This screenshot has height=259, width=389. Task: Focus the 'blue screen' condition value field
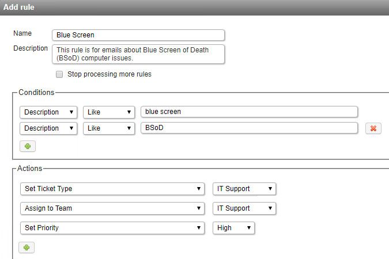point(249,112)
